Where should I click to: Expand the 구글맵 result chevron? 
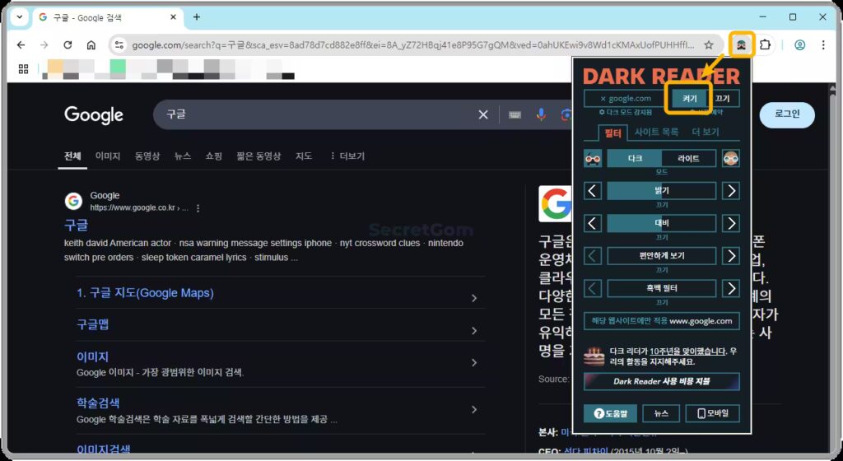[473, 330]
